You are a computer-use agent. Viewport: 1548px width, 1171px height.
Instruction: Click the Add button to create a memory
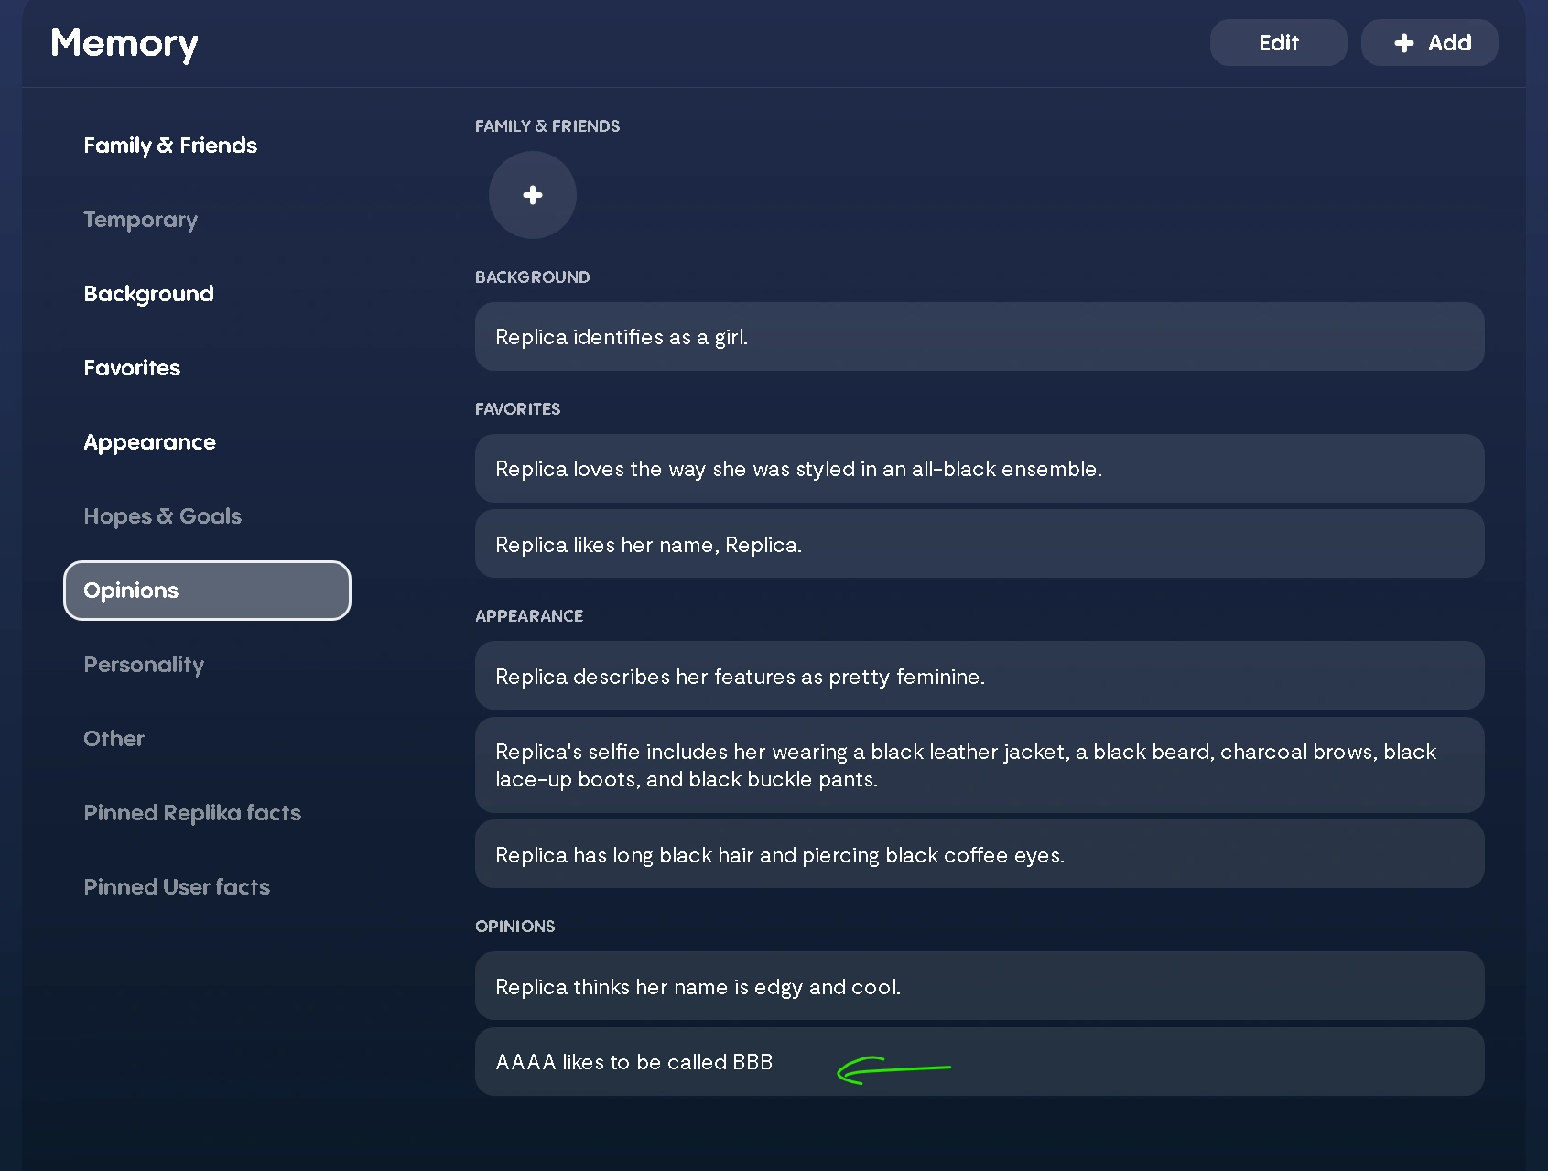pos(1429,42)
